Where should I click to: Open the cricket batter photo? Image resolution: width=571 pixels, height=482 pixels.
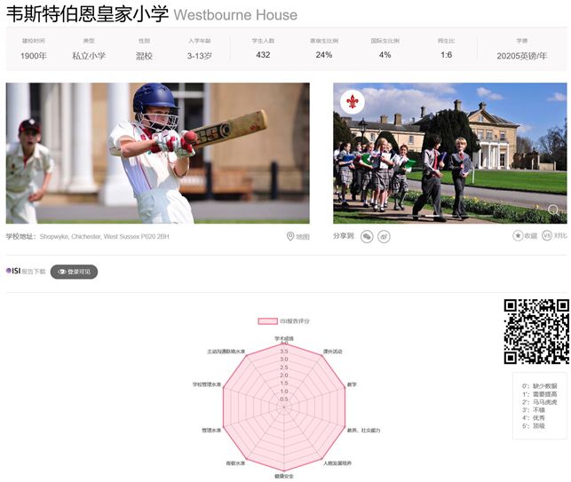pyautogui.click(x=158, y=154)
